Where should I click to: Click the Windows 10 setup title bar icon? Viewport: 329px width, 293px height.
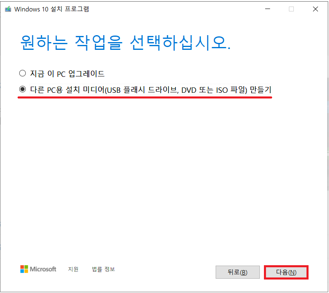8,9
